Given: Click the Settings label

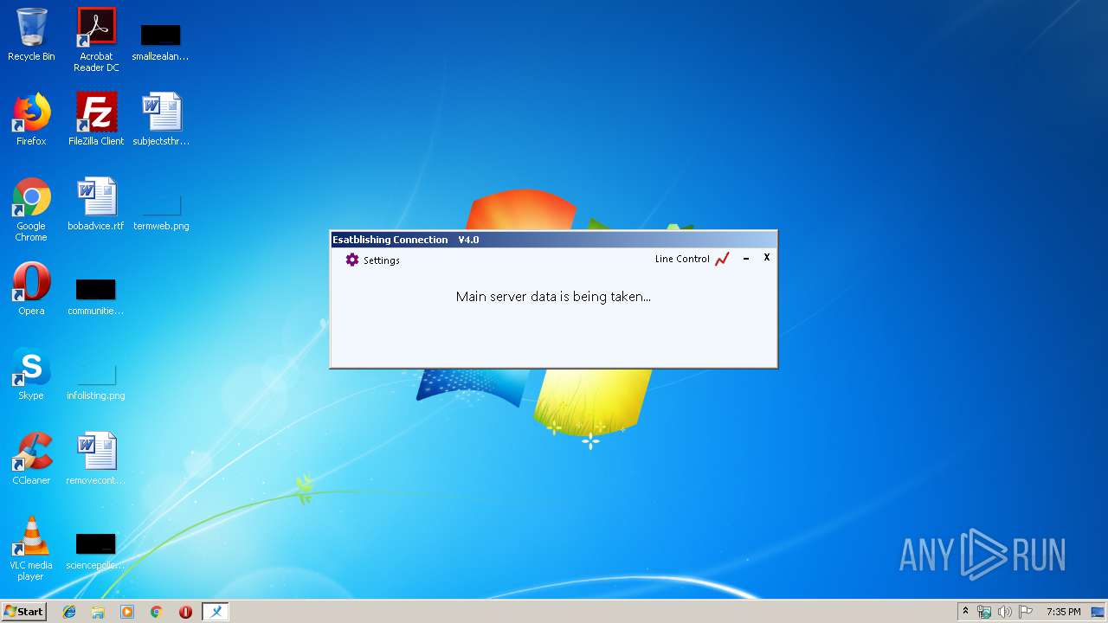Looking at the screenshot, I should 382,260.
